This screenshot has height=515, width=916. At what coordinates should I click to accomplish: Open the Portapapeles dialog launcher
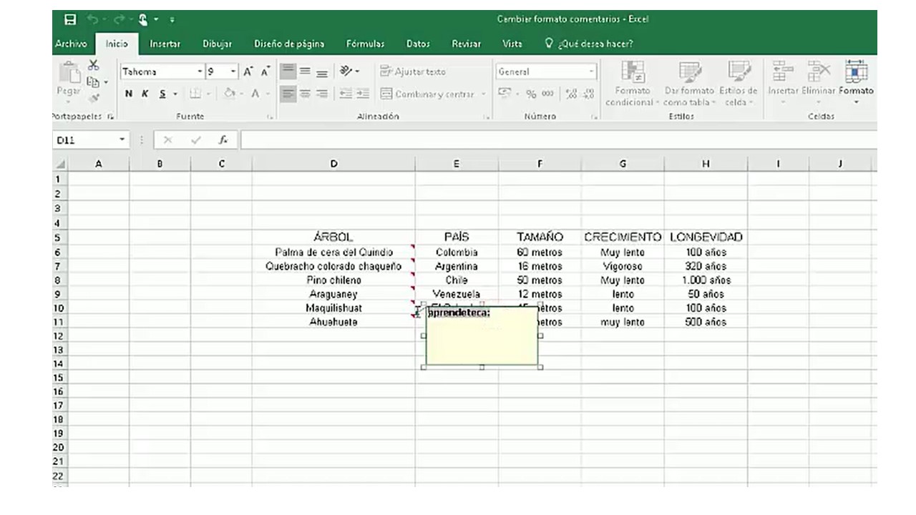[x=111, y=116]
